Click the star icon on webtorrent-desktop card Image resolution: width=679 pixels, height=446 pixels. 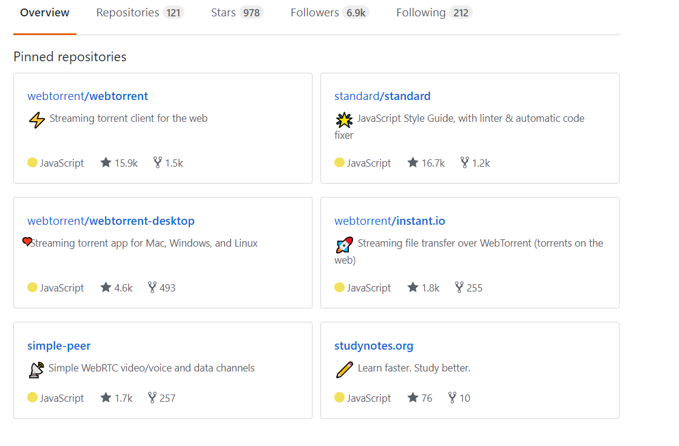click(106, 287)
